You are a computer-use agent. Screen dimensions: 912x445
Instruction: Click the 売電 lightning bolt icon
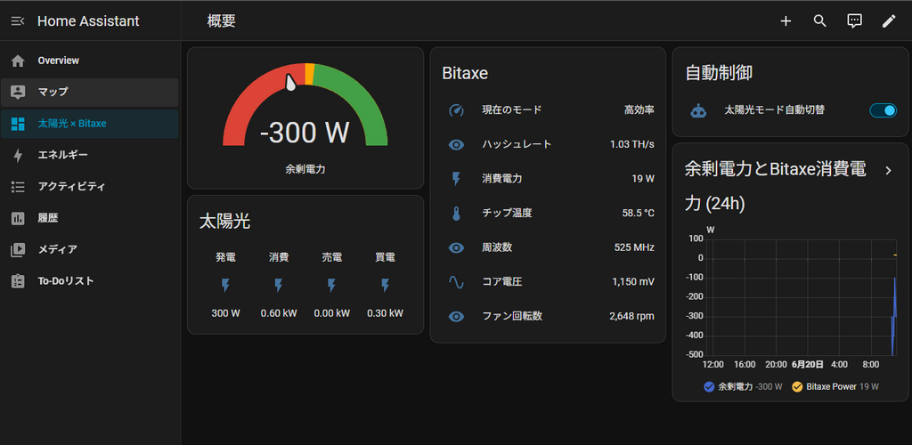pyautogui.click(x=331, y=285)
